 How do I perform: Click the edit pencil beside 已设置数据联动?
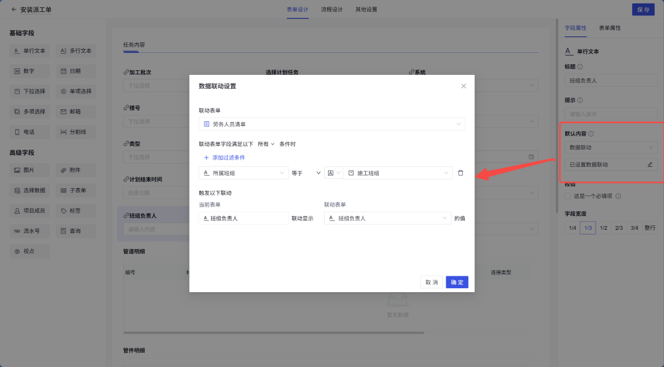(x=649, y=164)
